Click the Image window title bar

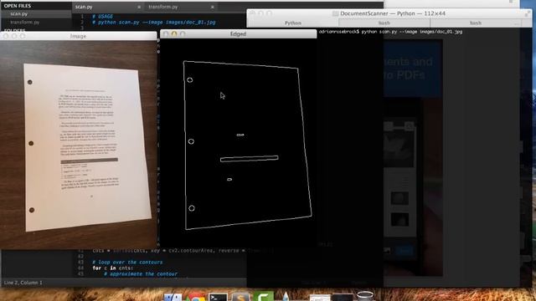point(78,36)
